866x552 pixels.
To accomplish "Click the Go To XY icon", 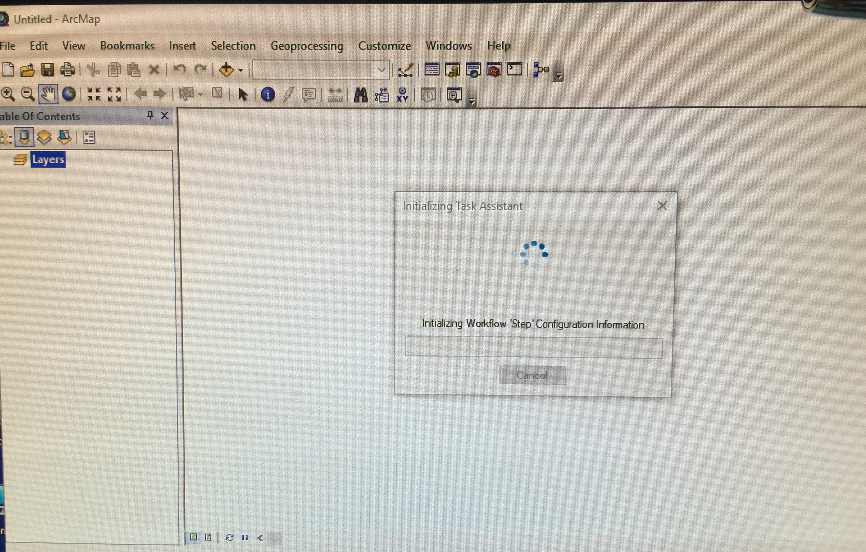I will click(402, 95).
